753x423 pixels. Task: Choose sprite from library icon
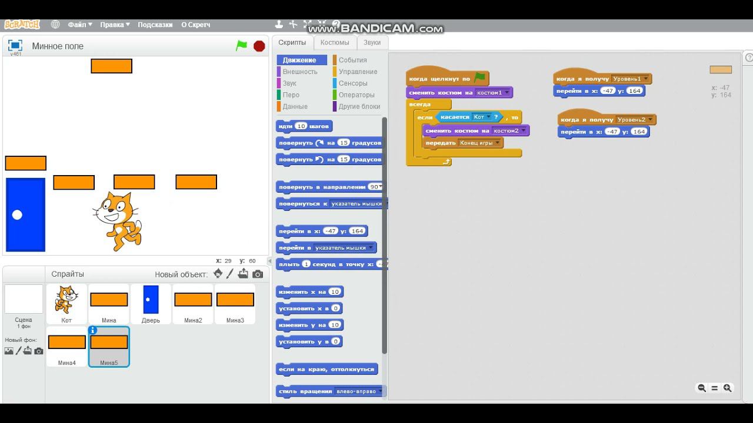(x=218, y=274)
